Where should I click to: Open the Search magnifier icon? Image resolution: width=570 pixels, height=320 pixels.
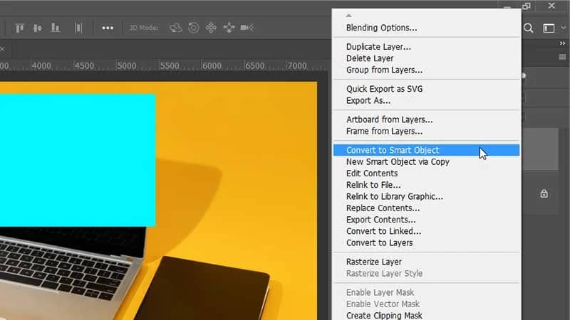[x=529, y=28]
